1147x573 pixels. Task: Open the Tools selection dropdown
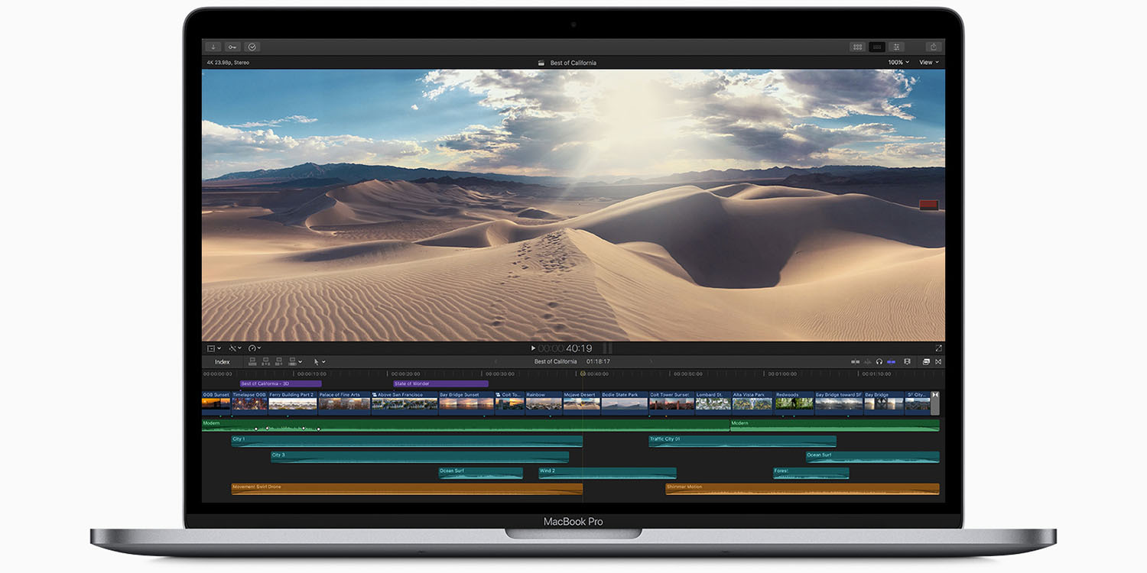[319, 361]
